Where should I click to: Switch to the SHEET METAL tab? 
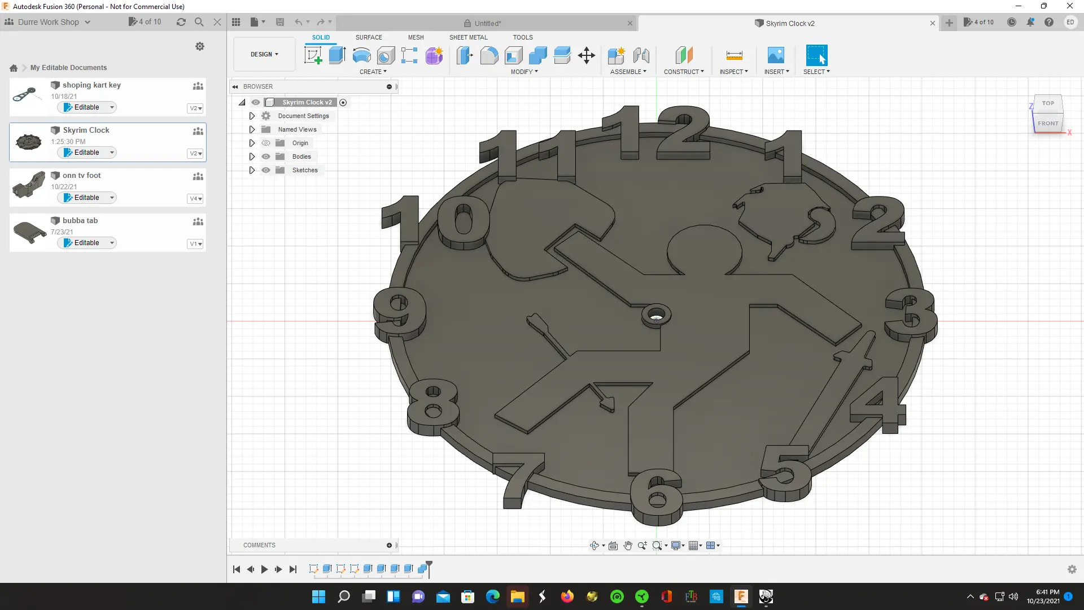468,37
